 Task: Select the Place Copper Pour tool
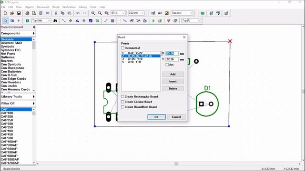[91, 20]
